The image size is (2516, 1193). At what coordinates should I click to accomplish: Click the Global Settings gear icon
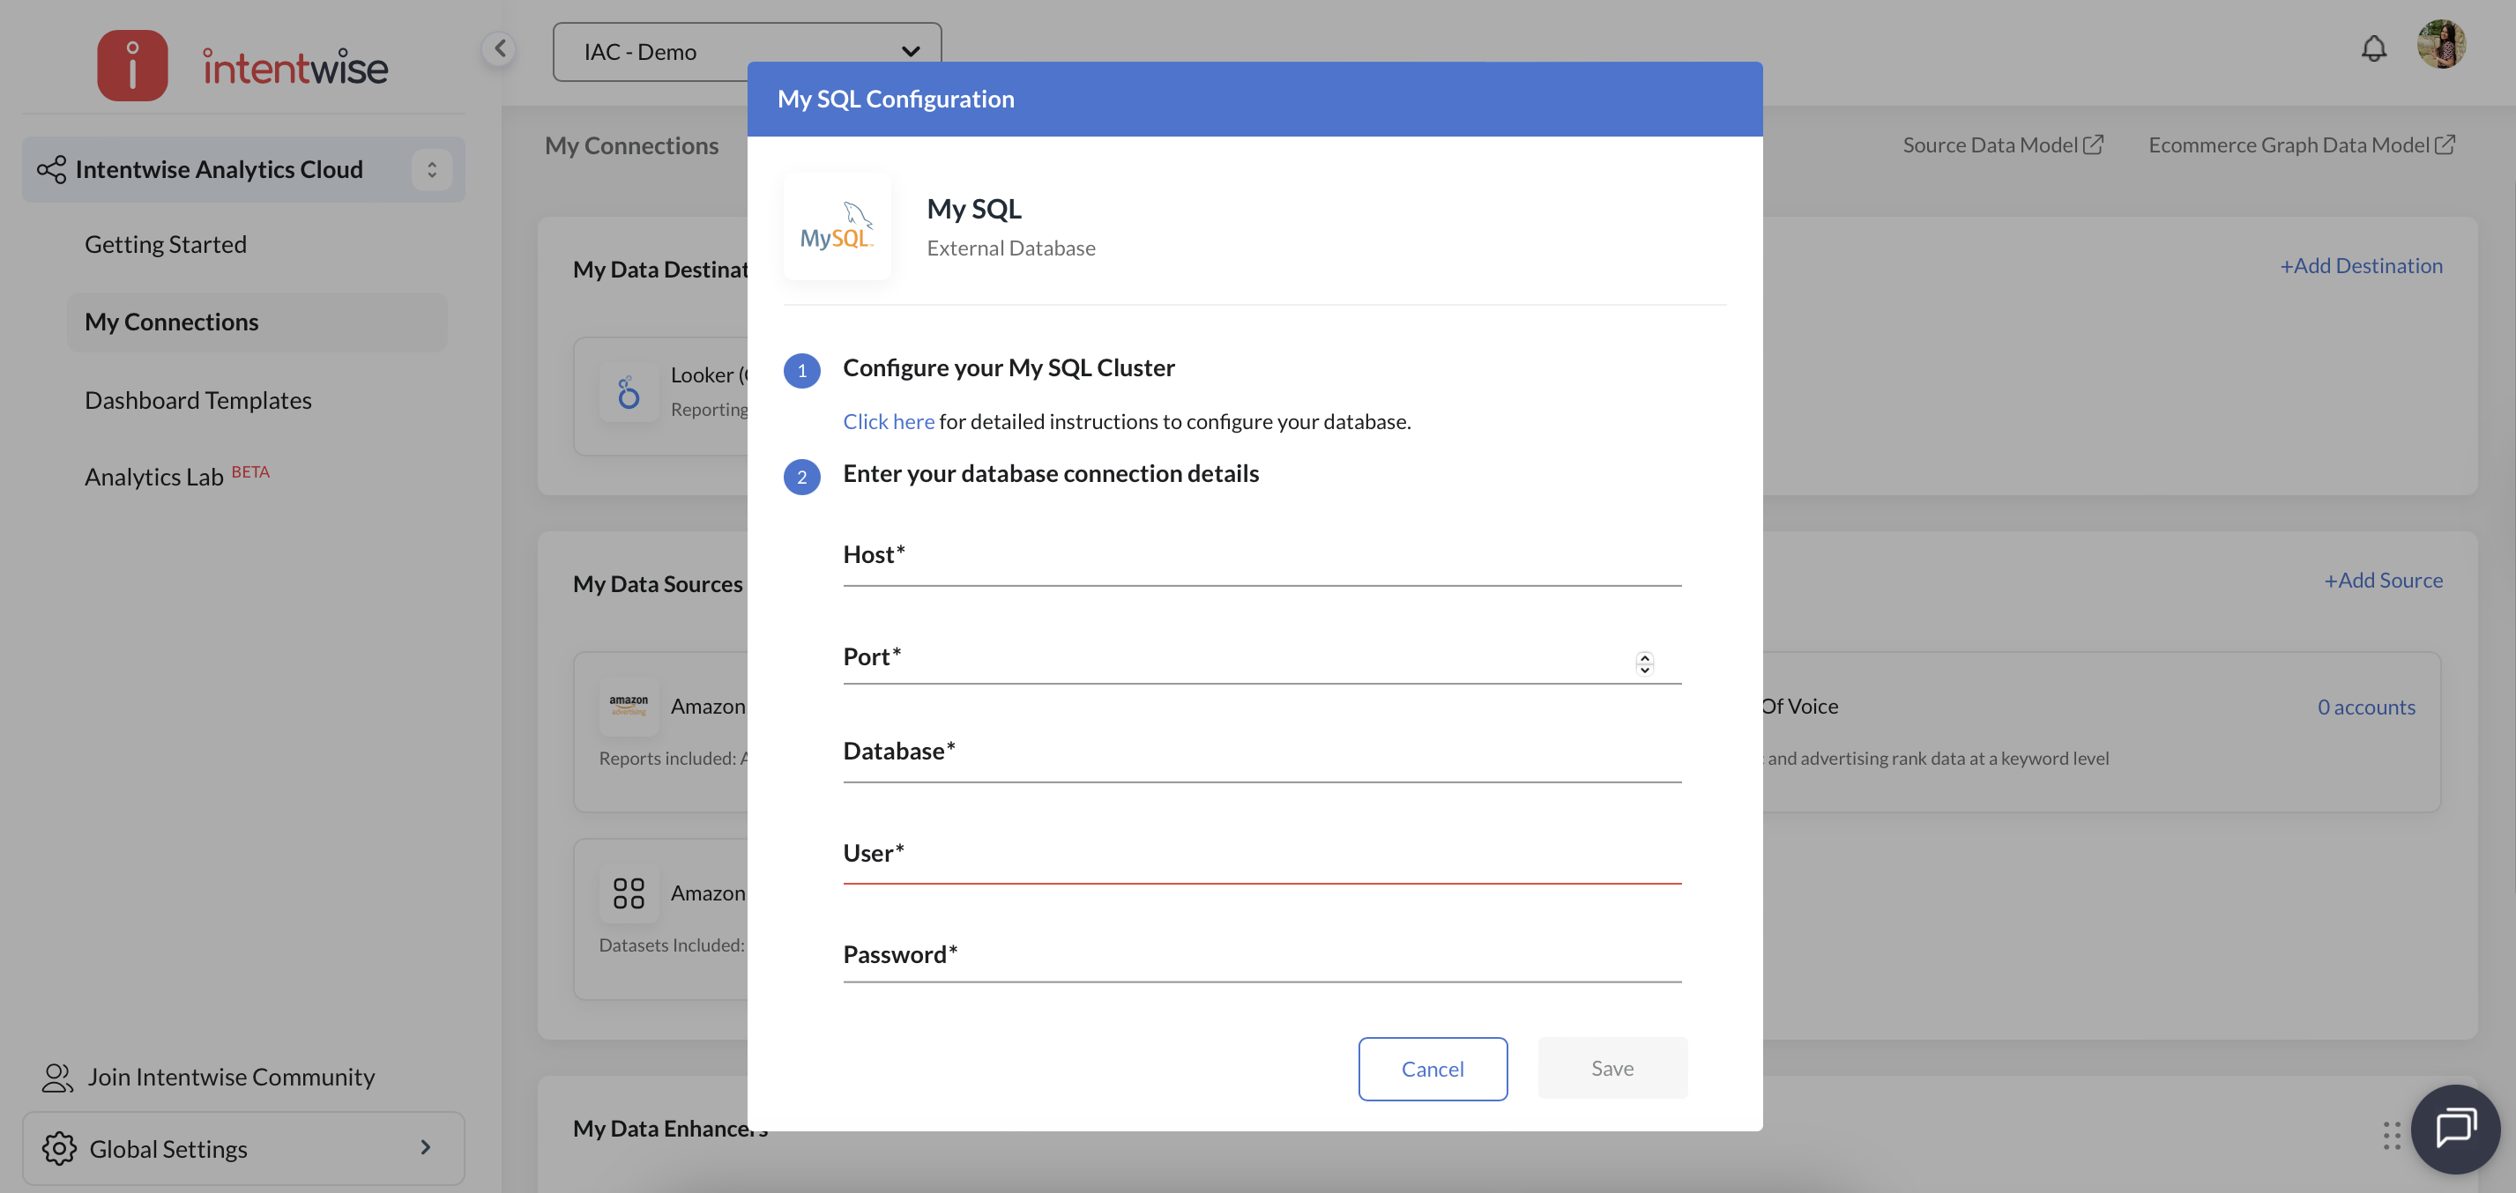58,1148
